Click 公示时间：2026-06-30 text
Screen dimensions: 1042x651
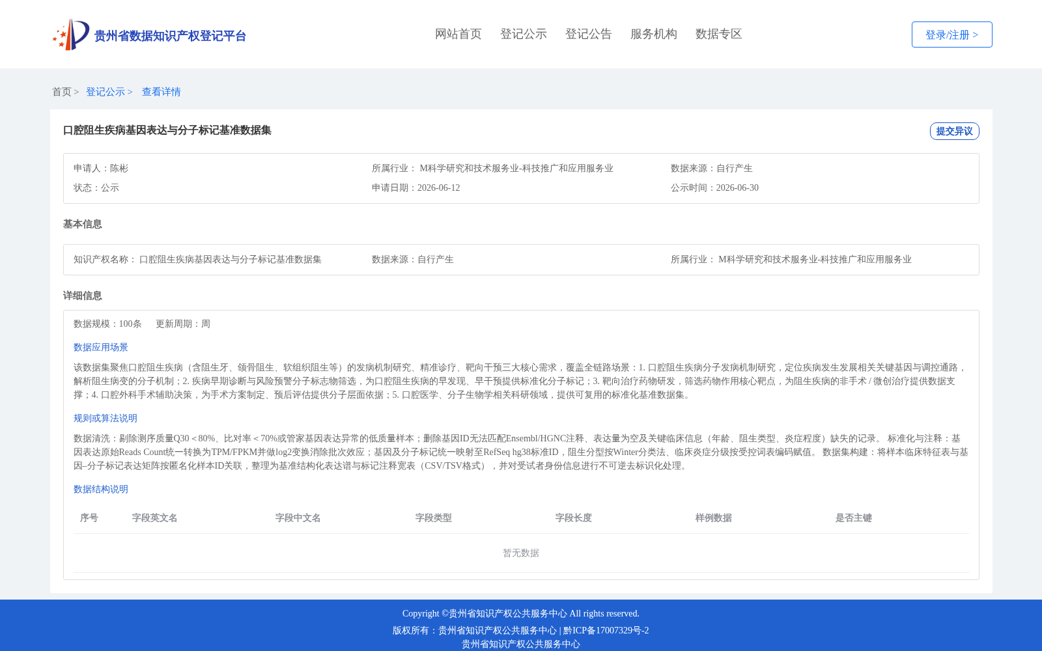(714, 187)
